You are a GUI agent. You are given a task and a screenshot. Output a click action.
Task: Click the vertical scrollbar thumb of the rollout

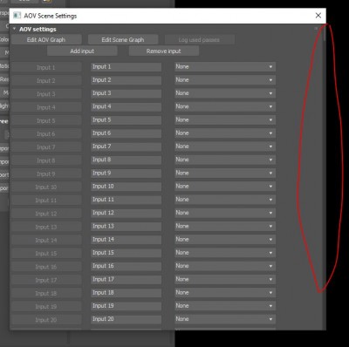[324, 33]
